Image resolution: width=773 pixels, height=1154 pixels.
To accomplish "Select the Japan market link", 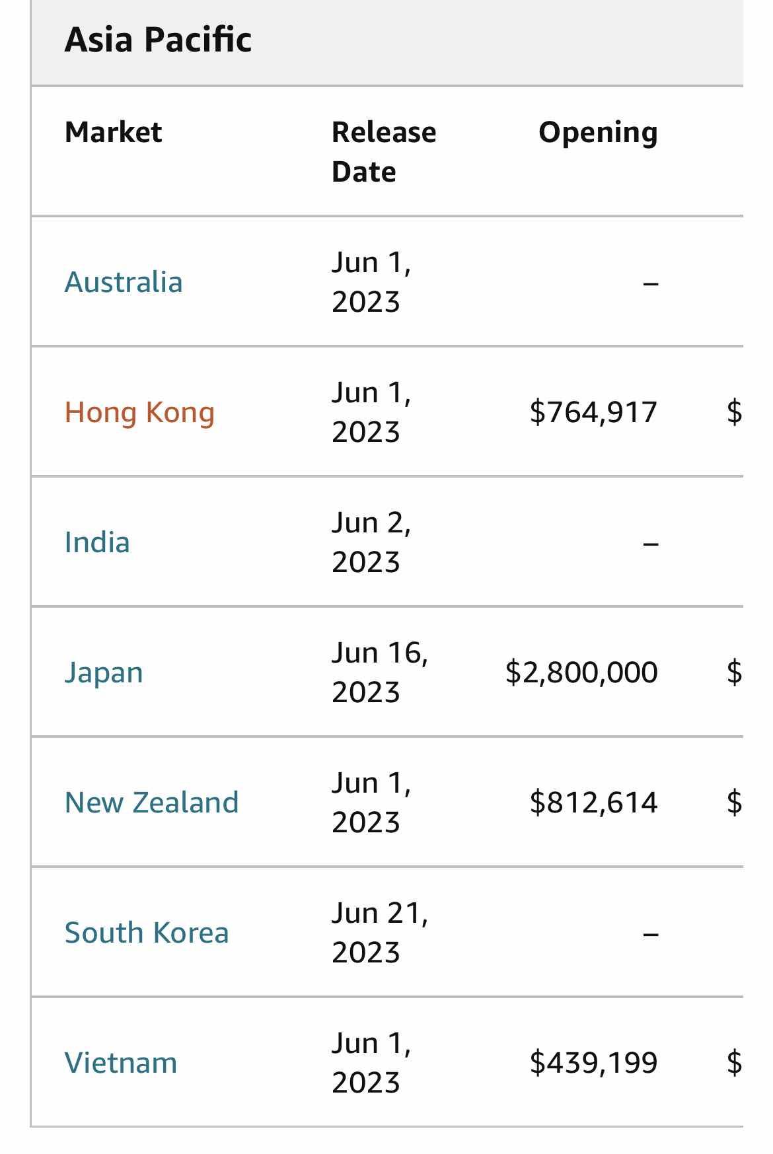I will pyautogui.click(x=104, y=672).
